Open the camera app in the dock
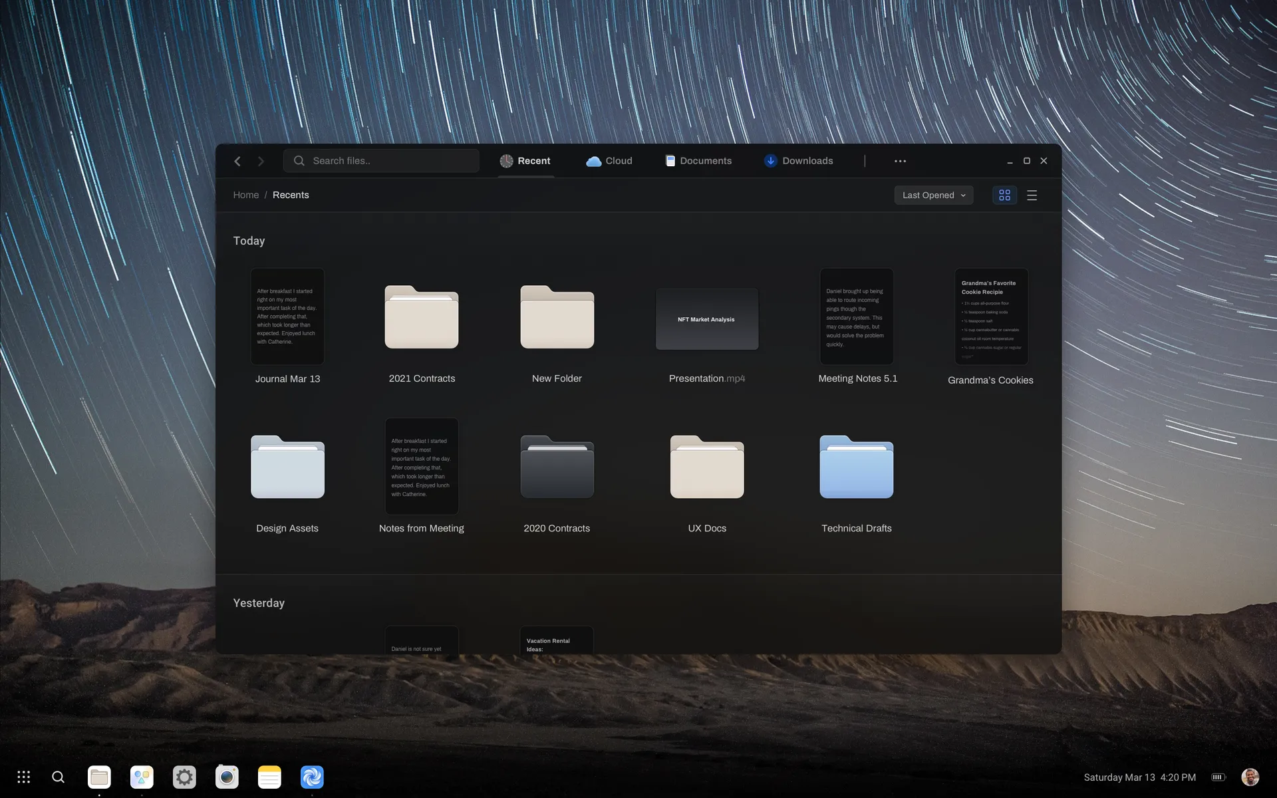This screenshot has width=1277, height=798. click(x=227, y=777)
